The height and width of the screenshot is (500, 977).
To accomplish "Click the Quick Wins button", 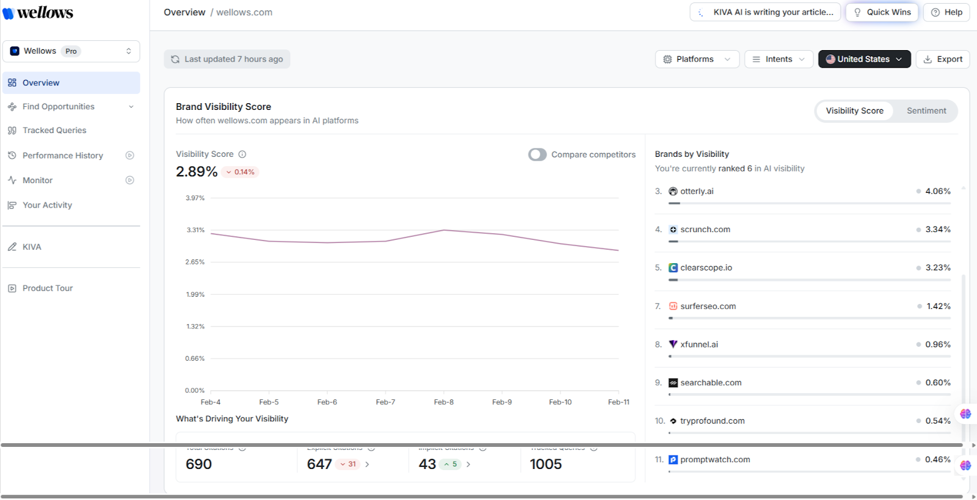I will point(881,12).
